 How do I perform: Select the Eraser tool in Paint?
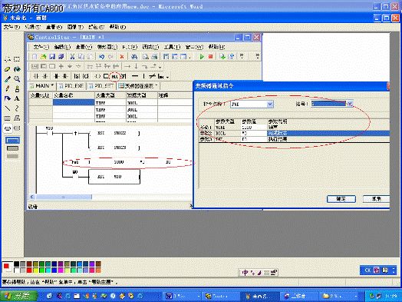tap(8, 69)
